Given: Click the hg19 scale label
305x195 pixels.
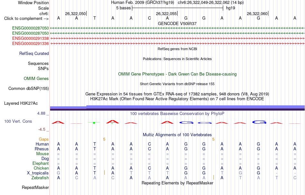Looking at the screenshot, I should (x=231, y=8).
